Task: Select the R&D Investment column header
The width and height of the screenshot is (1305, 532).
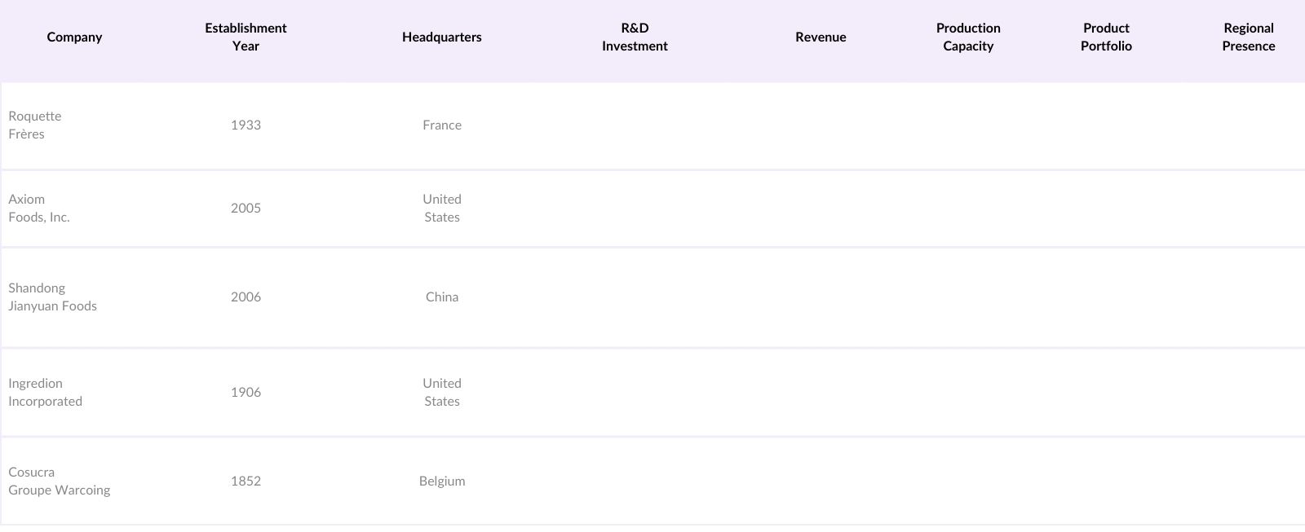Action: [x=635, y=37]
